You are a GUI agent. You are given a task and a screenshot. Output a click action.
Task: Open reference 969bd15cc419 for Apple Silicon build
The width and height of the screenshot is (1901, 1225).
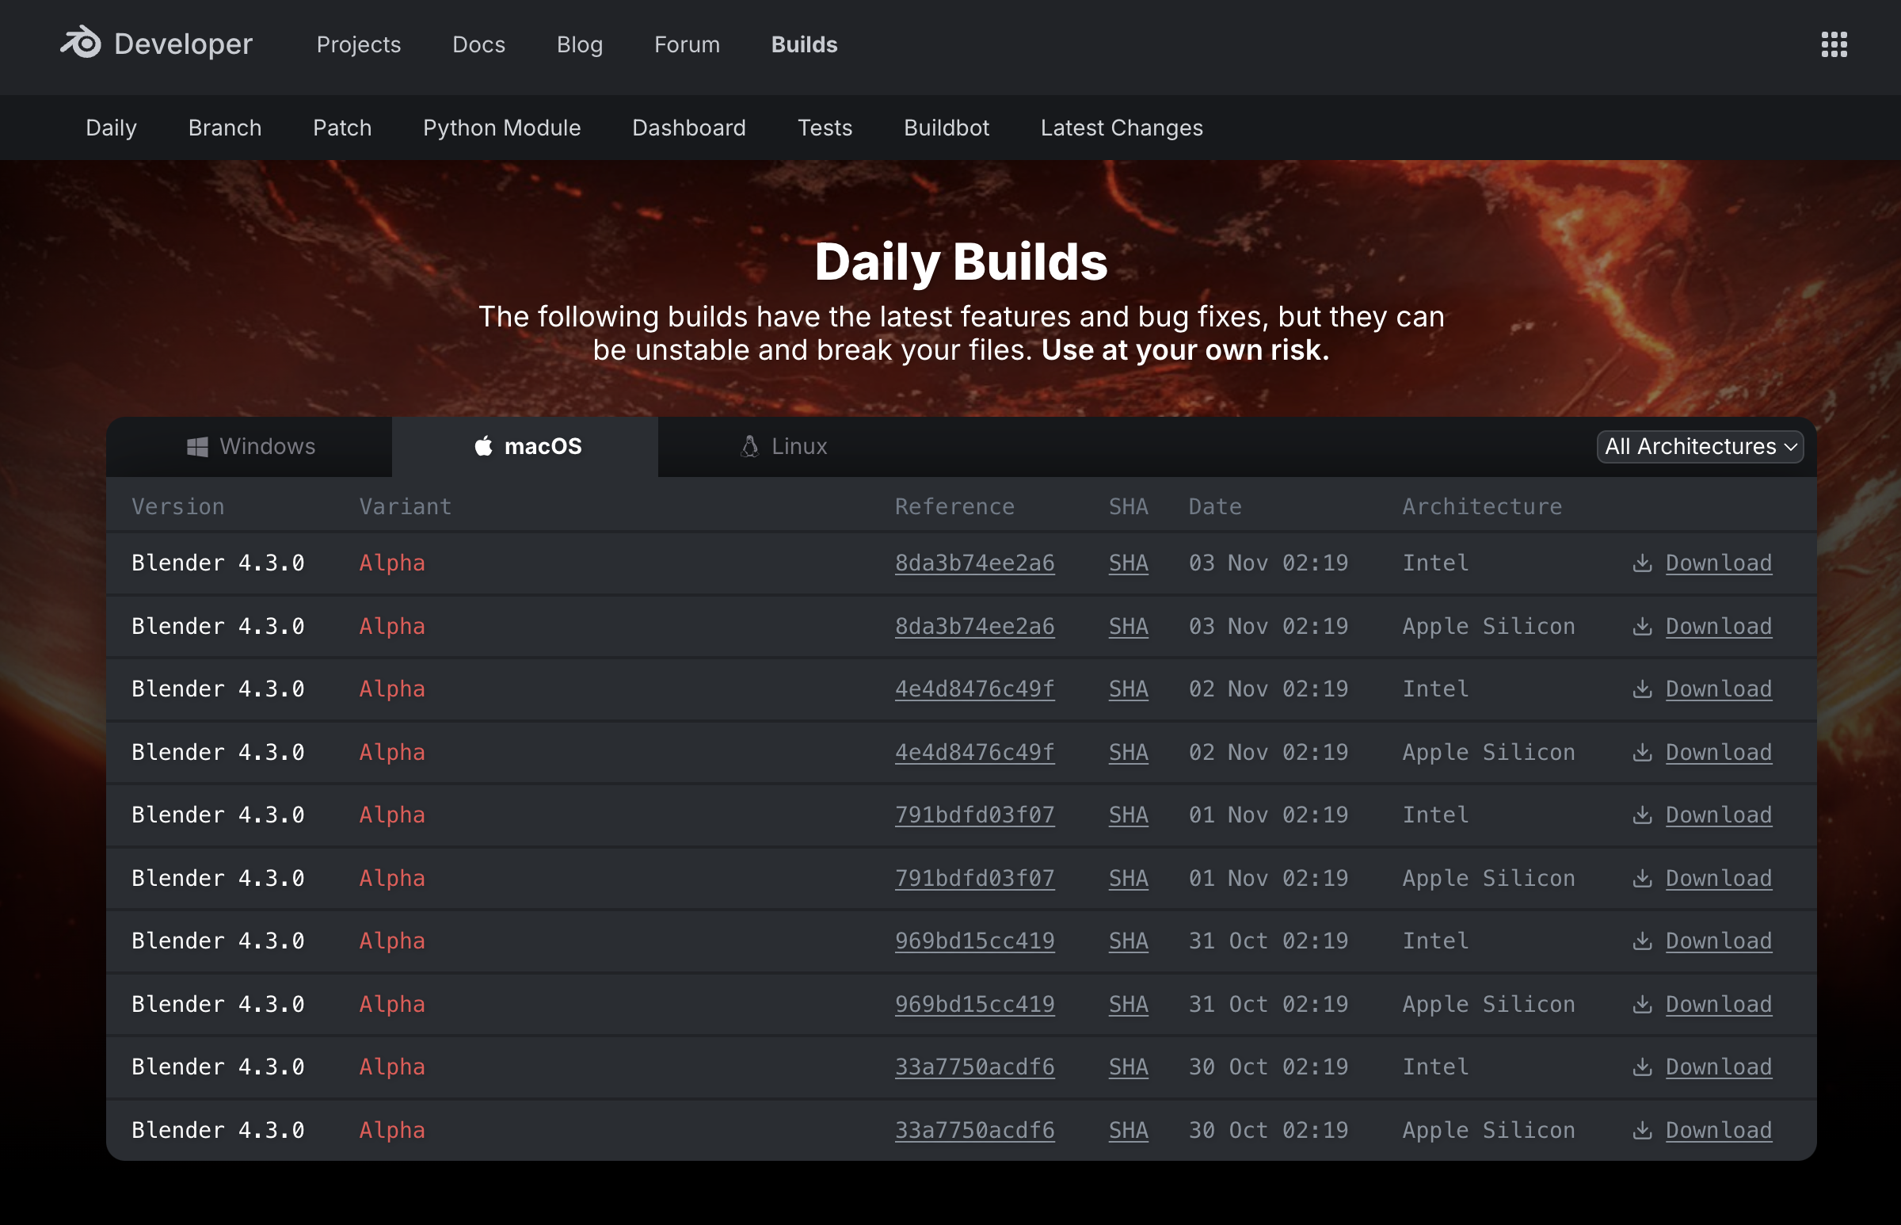click(x=975, y=1005)
